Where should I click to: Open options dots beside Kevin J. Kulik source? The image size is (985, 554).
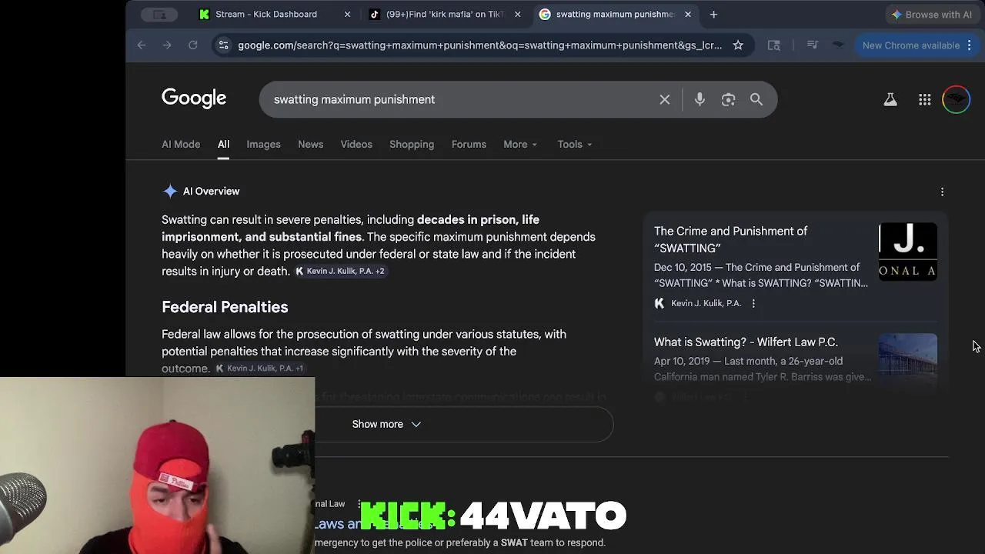click(753, 303)
